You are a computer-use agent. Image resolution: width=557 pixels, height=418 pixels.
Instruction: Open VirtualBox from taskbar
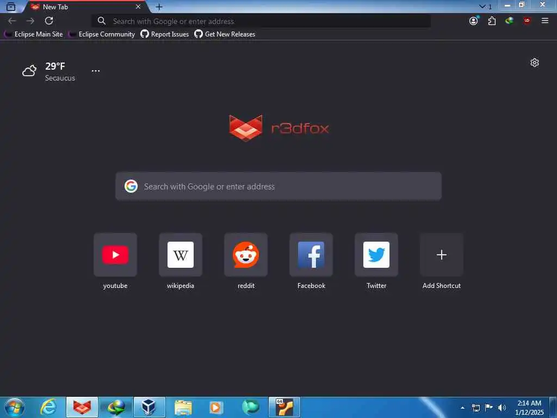tap(149, 407)
